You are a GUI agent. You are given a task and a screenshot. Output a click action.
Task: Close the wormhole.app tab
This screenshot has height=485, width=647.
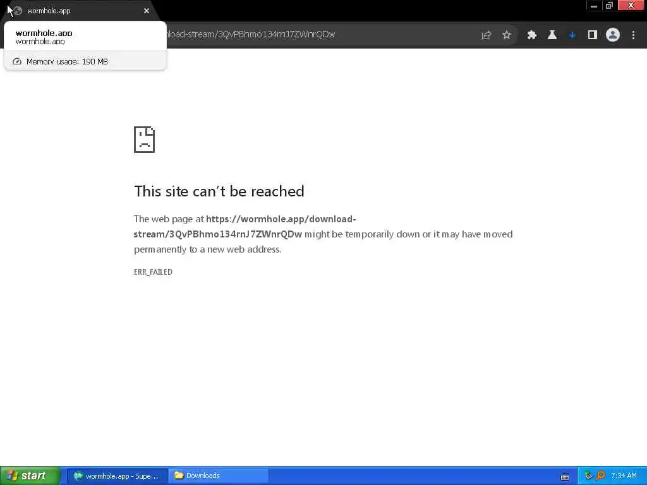(147, 11)
